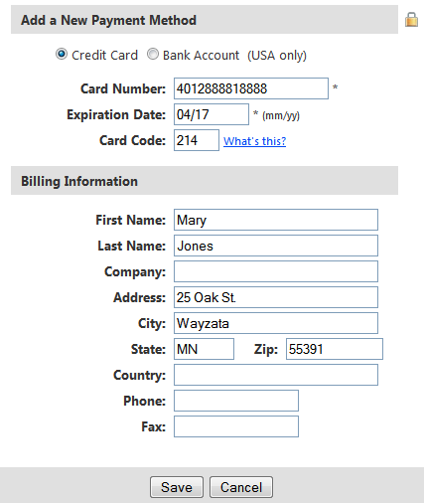Click the Expiration Date field

click(212, 114)
